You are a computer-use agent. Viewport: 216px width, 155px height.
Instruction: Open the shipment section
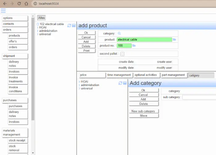tap(15, 56)
